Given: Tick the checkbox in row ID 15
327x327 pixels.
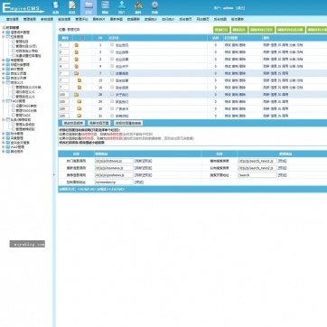Looking at the screenshot, I should pyautogui.click(x=112, y=80).
